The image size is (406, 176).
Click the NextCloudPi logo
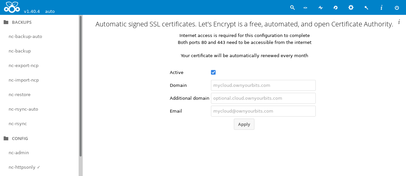pos(12,7)
